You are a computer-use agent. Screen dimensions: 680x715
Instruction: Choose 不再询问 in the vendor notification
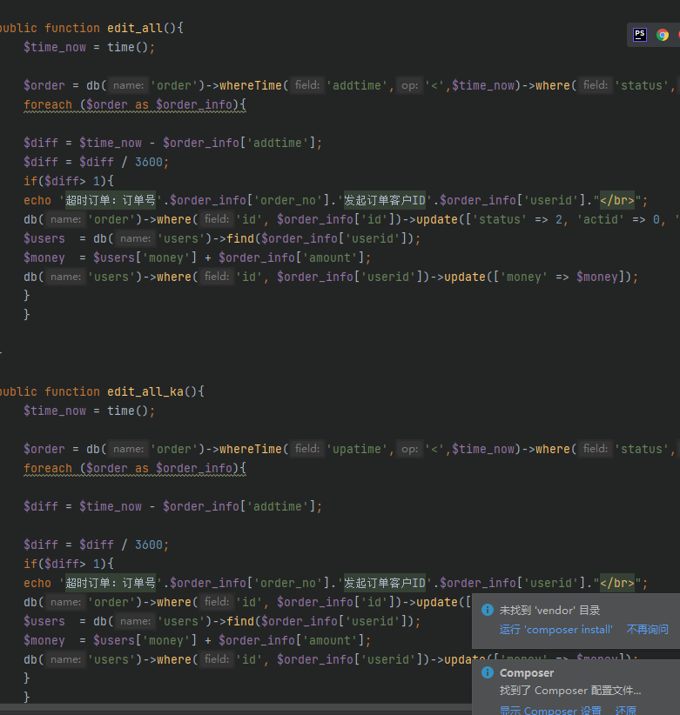coord(647,630)
